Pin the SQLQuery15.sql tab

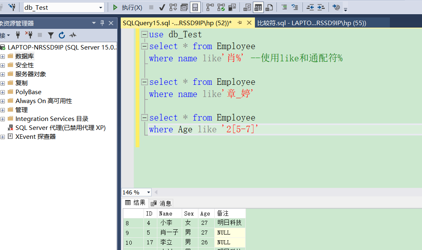pos(239,23)
